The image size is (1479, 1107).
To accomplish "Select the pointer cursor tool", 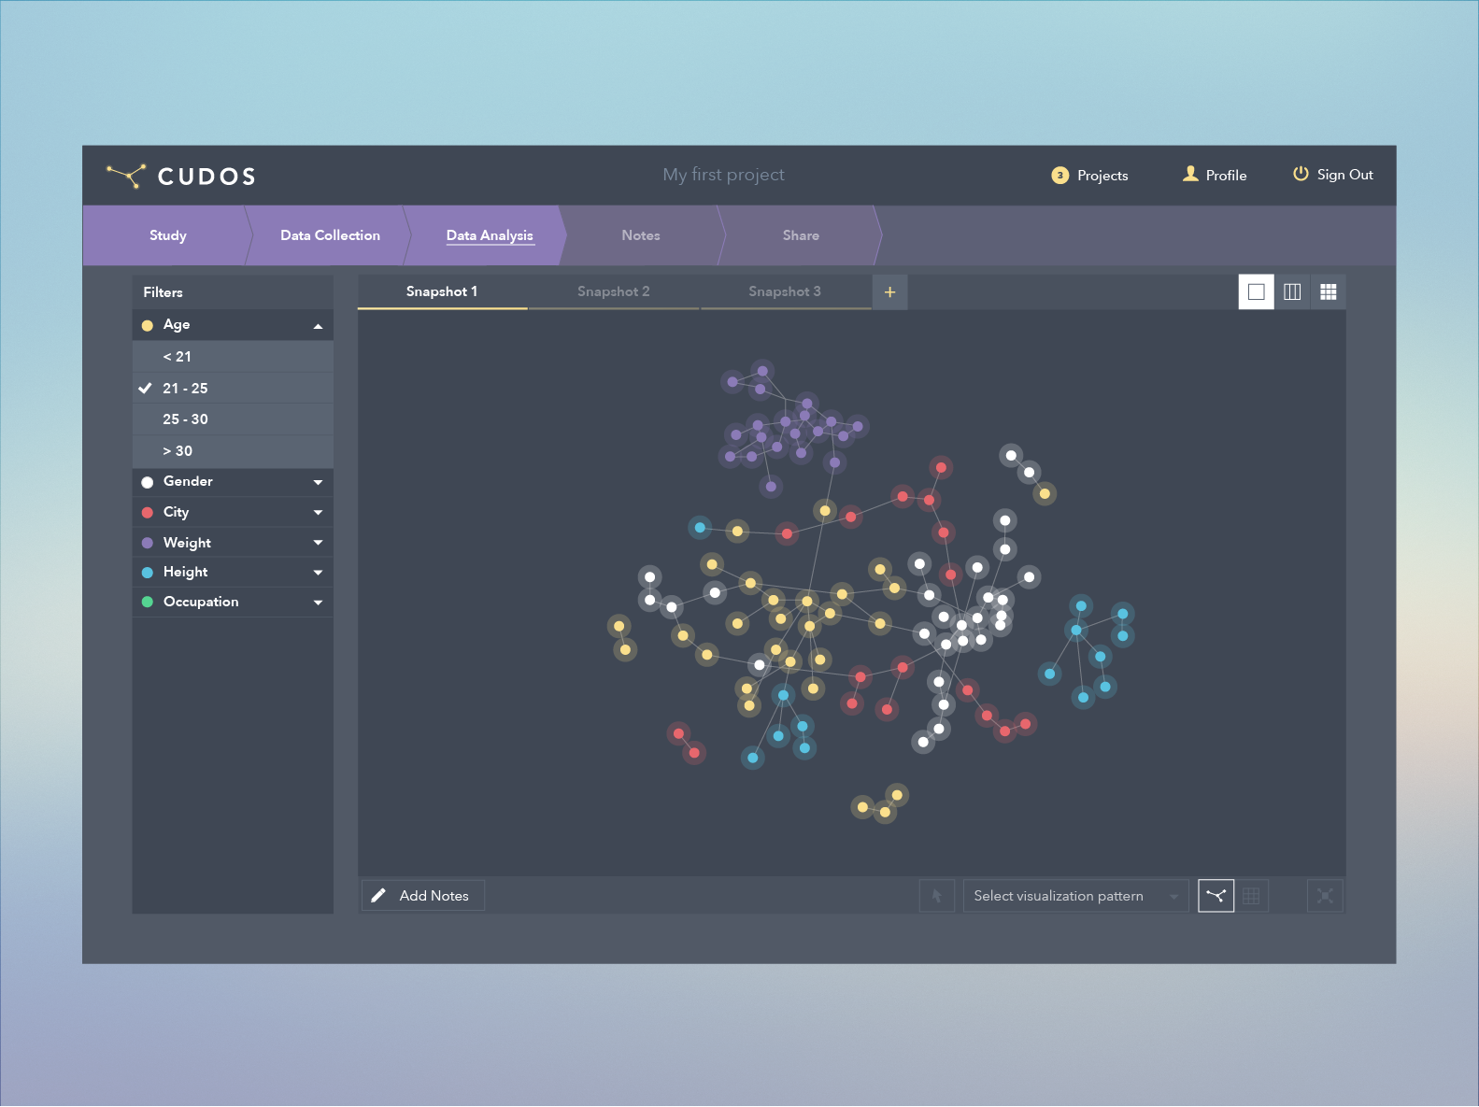I will [x=937, y=896].
